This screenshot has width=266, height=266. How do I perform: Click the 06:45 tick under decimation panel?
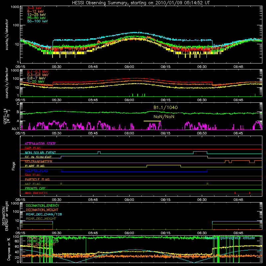click(x=238, y=233)
